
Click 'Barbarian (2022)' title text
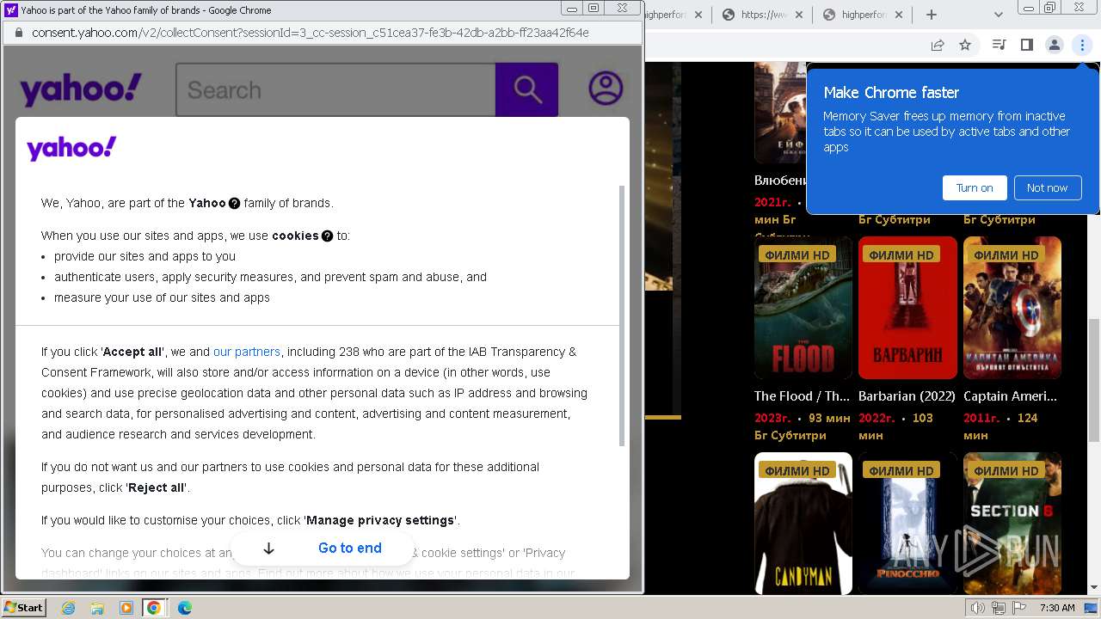(907, 396)
